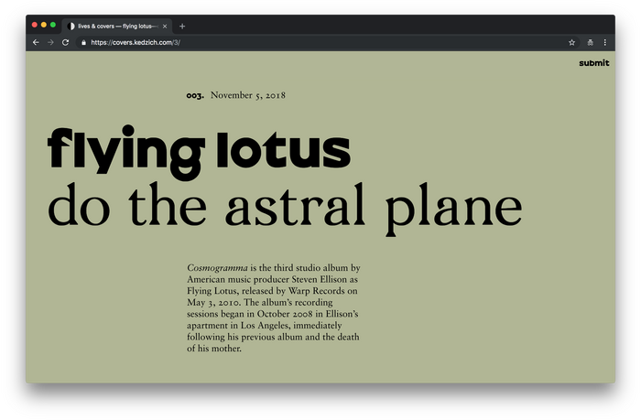Screen dimensions: 641x420
Task: Click the tab favicon half-circle icon
Action: 71,27
